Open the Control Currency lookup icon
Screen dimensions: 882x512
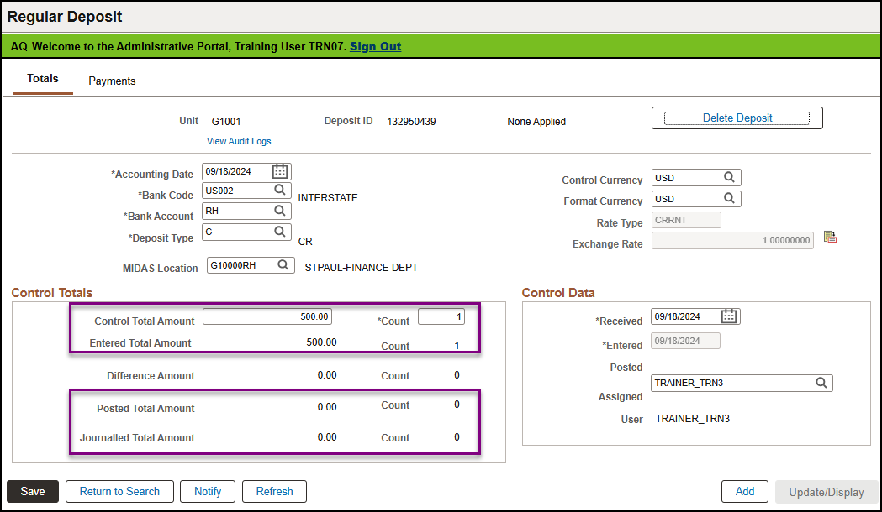(x=729, y=178)
